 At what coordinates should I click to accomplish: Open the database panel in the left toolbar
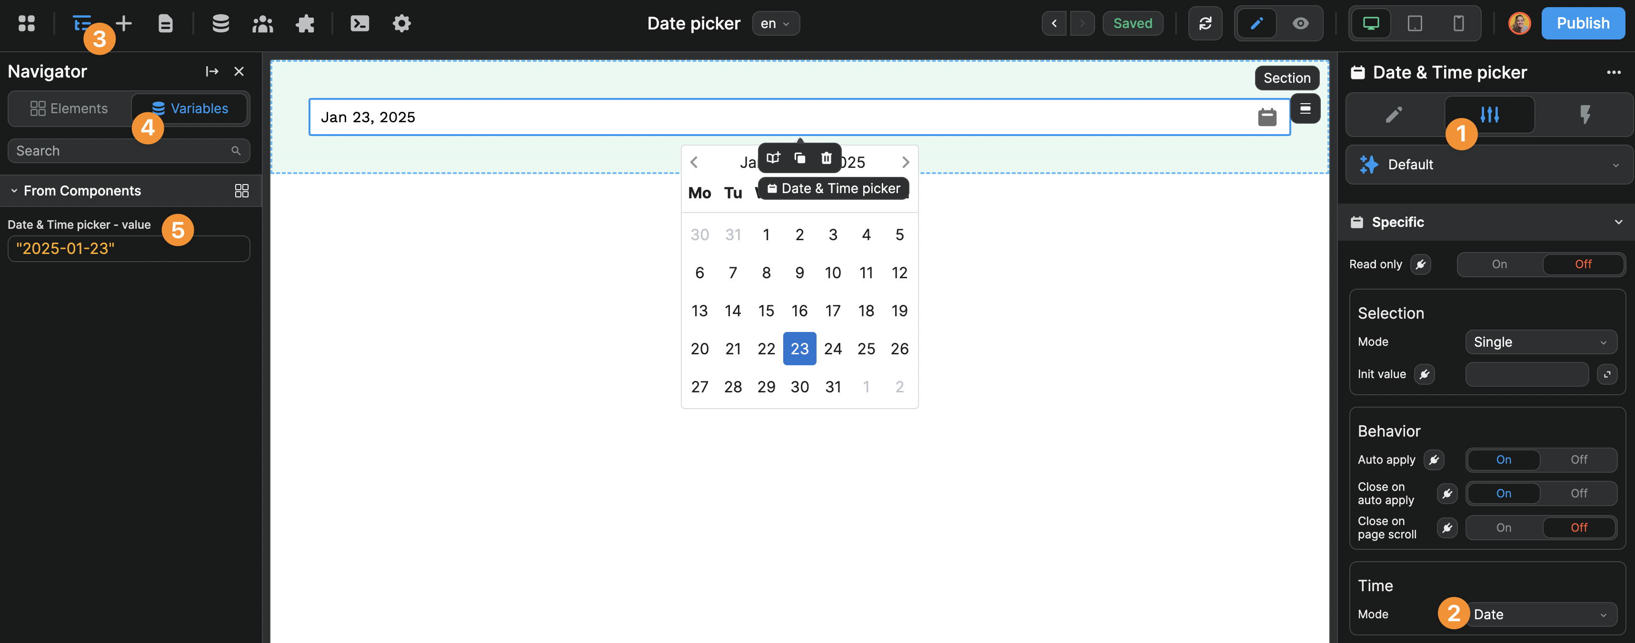coord(220,23)
